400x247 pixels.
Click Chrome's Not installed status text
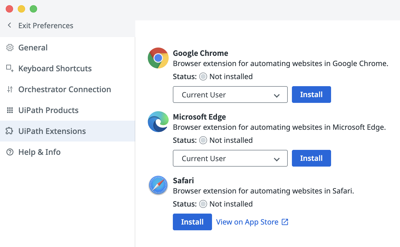pos(231,77)
